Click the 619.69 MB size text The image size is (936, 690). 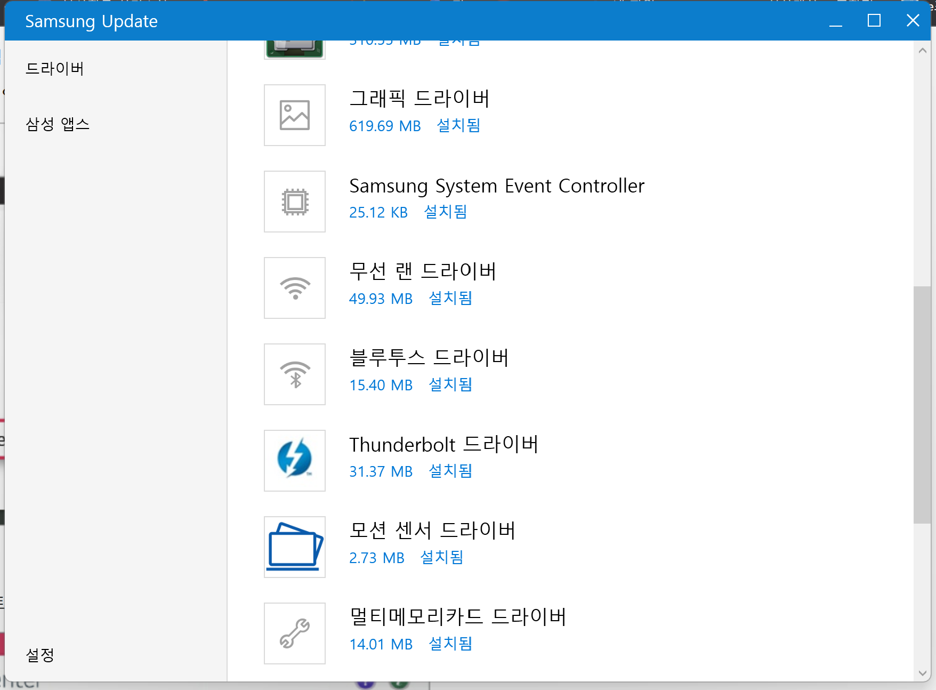pyautogui.click(x=385, y=126)
